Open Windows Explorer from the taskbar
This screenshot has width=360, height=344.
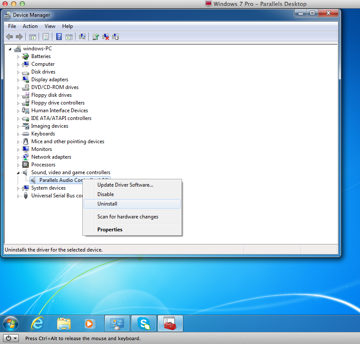click(64, 323)
